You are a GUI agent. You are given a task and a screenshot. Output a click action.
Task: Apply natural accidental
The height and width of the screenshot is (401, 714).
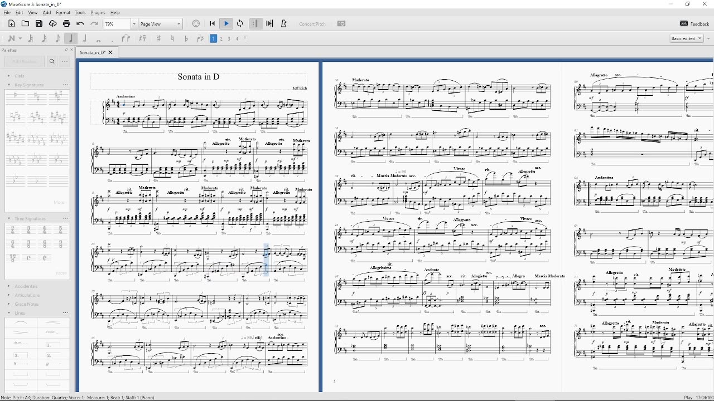click(x=173, y=38)
